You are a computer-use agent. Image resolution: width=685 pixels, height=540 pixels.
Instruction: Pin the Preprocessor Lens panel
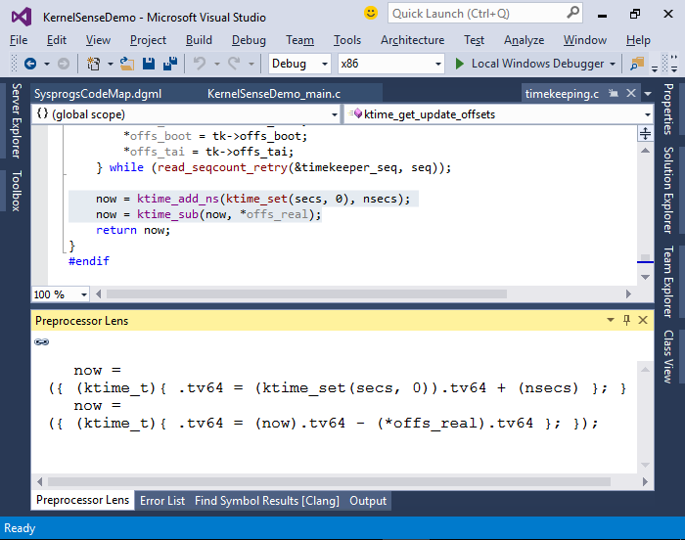[626, 320]
